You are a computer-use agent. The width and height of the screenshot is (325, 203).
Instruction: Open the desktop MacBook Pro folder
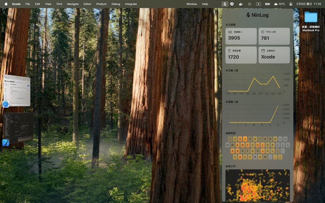tap(311, 17)
